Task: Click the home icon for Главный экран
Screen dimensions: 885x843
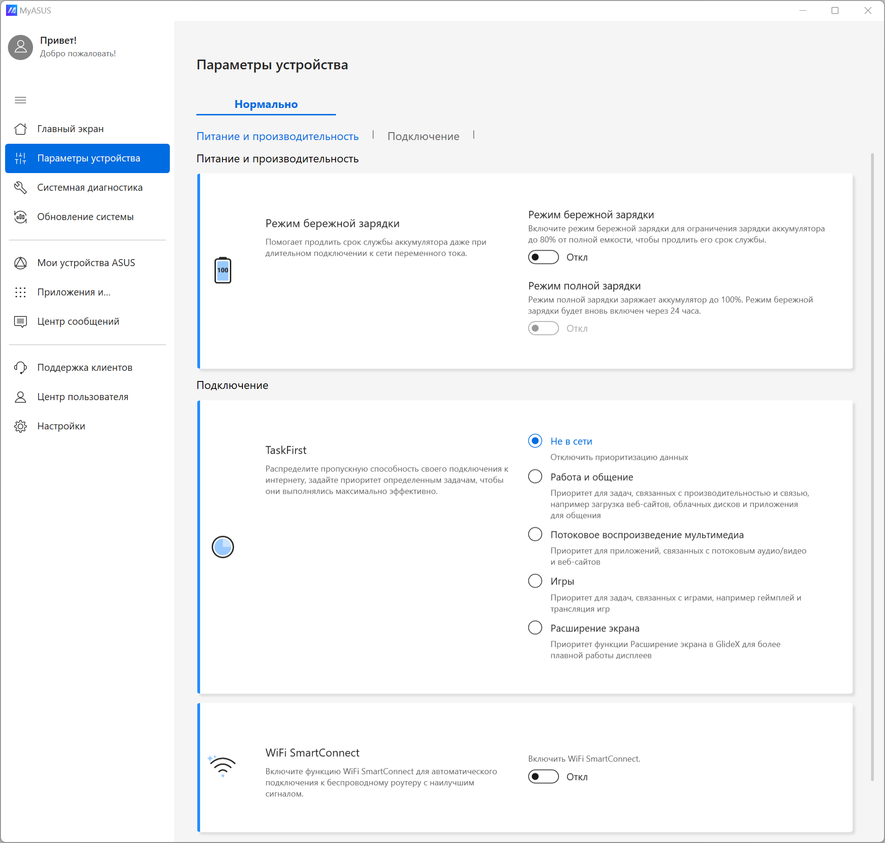Action: point(20,129)
